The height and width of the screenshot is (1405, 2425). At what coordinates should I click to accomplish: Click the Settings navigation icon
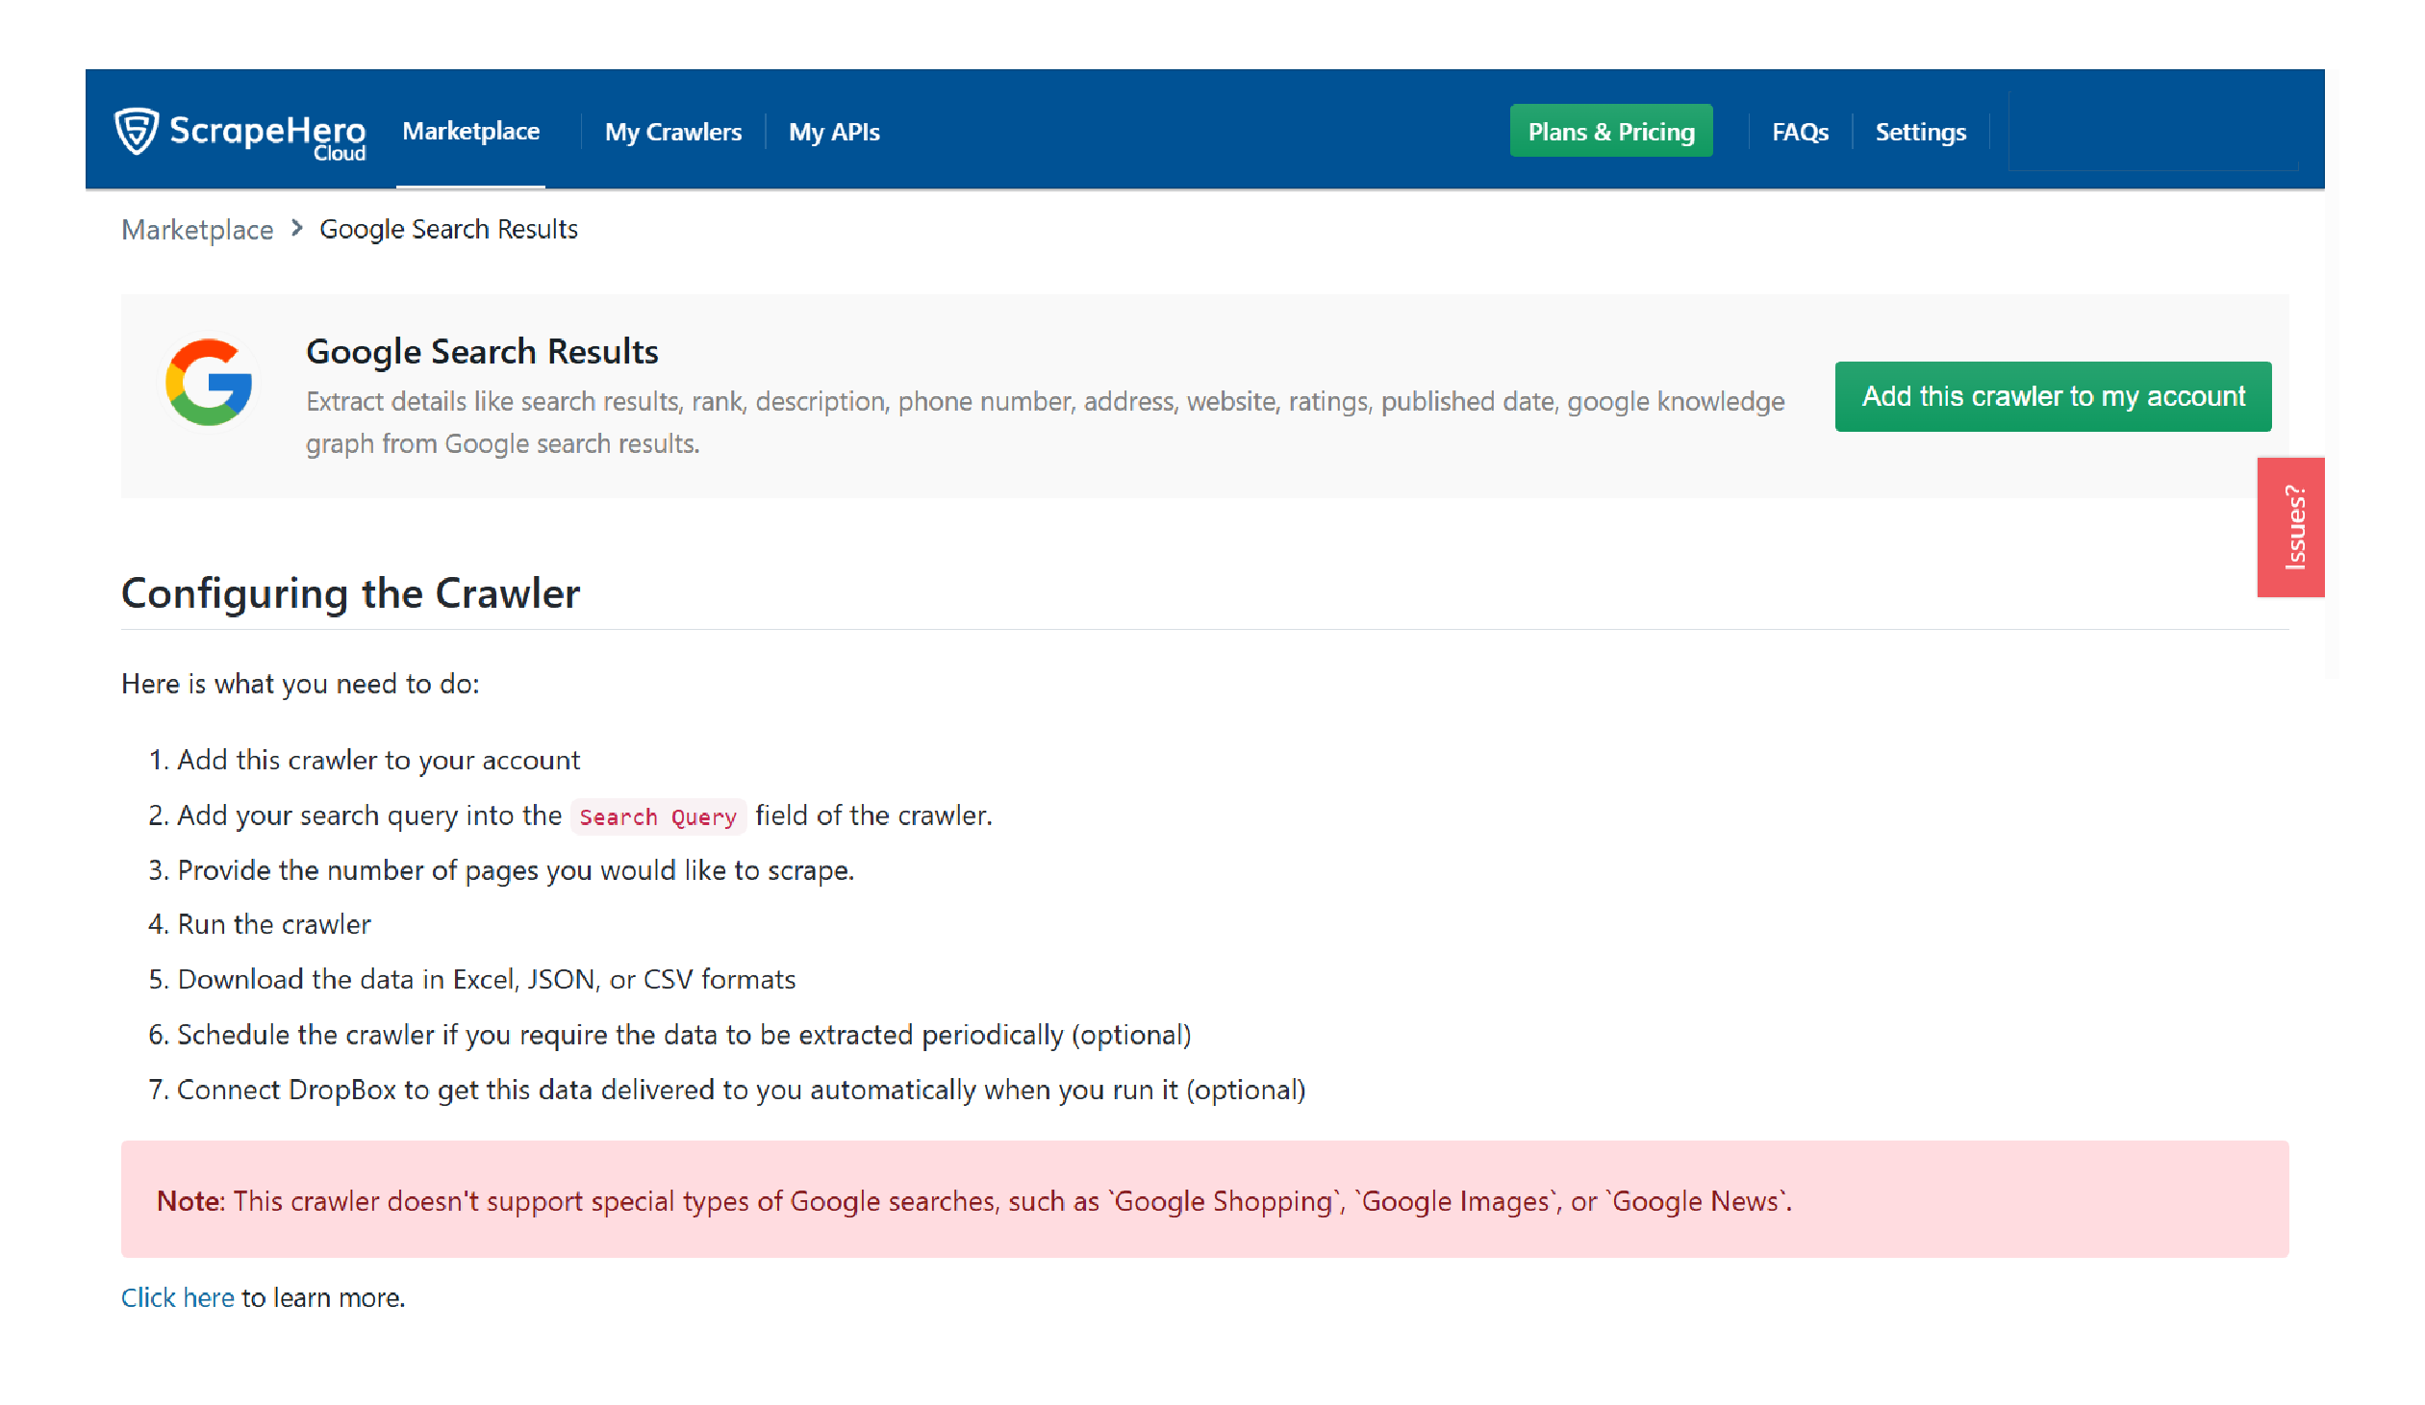point(1920,131)
